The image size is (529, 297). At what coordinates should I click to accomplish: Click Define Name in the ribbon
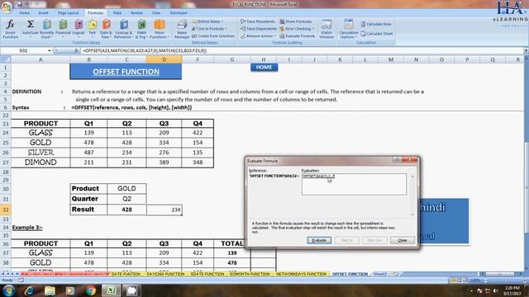207,21
